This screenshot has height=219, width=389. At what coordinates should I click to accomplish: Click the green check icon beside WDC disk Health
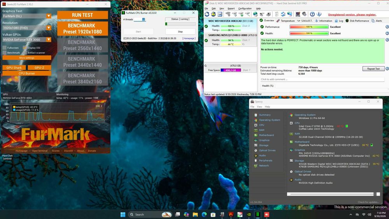(x=206, y=26)
